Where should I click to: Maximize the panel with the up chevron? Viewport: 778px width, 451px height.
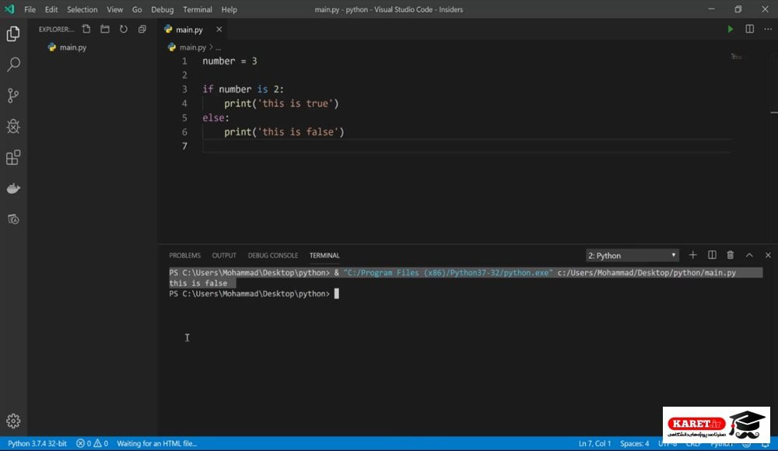click(749, 255)
